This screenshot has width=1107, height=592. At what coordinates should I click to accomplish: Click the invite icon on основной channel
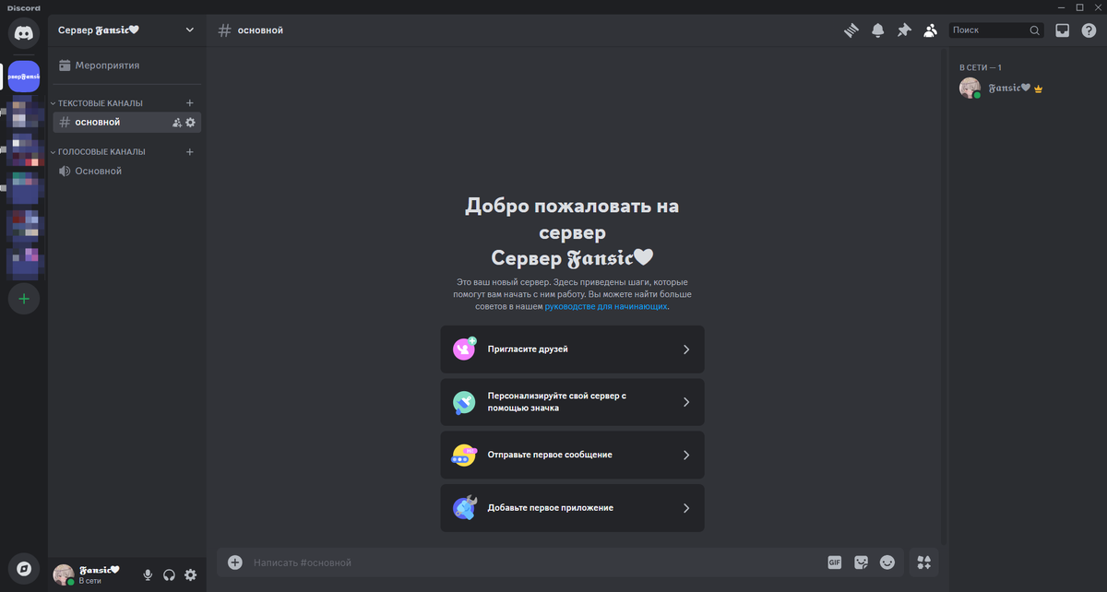(177, 122)
